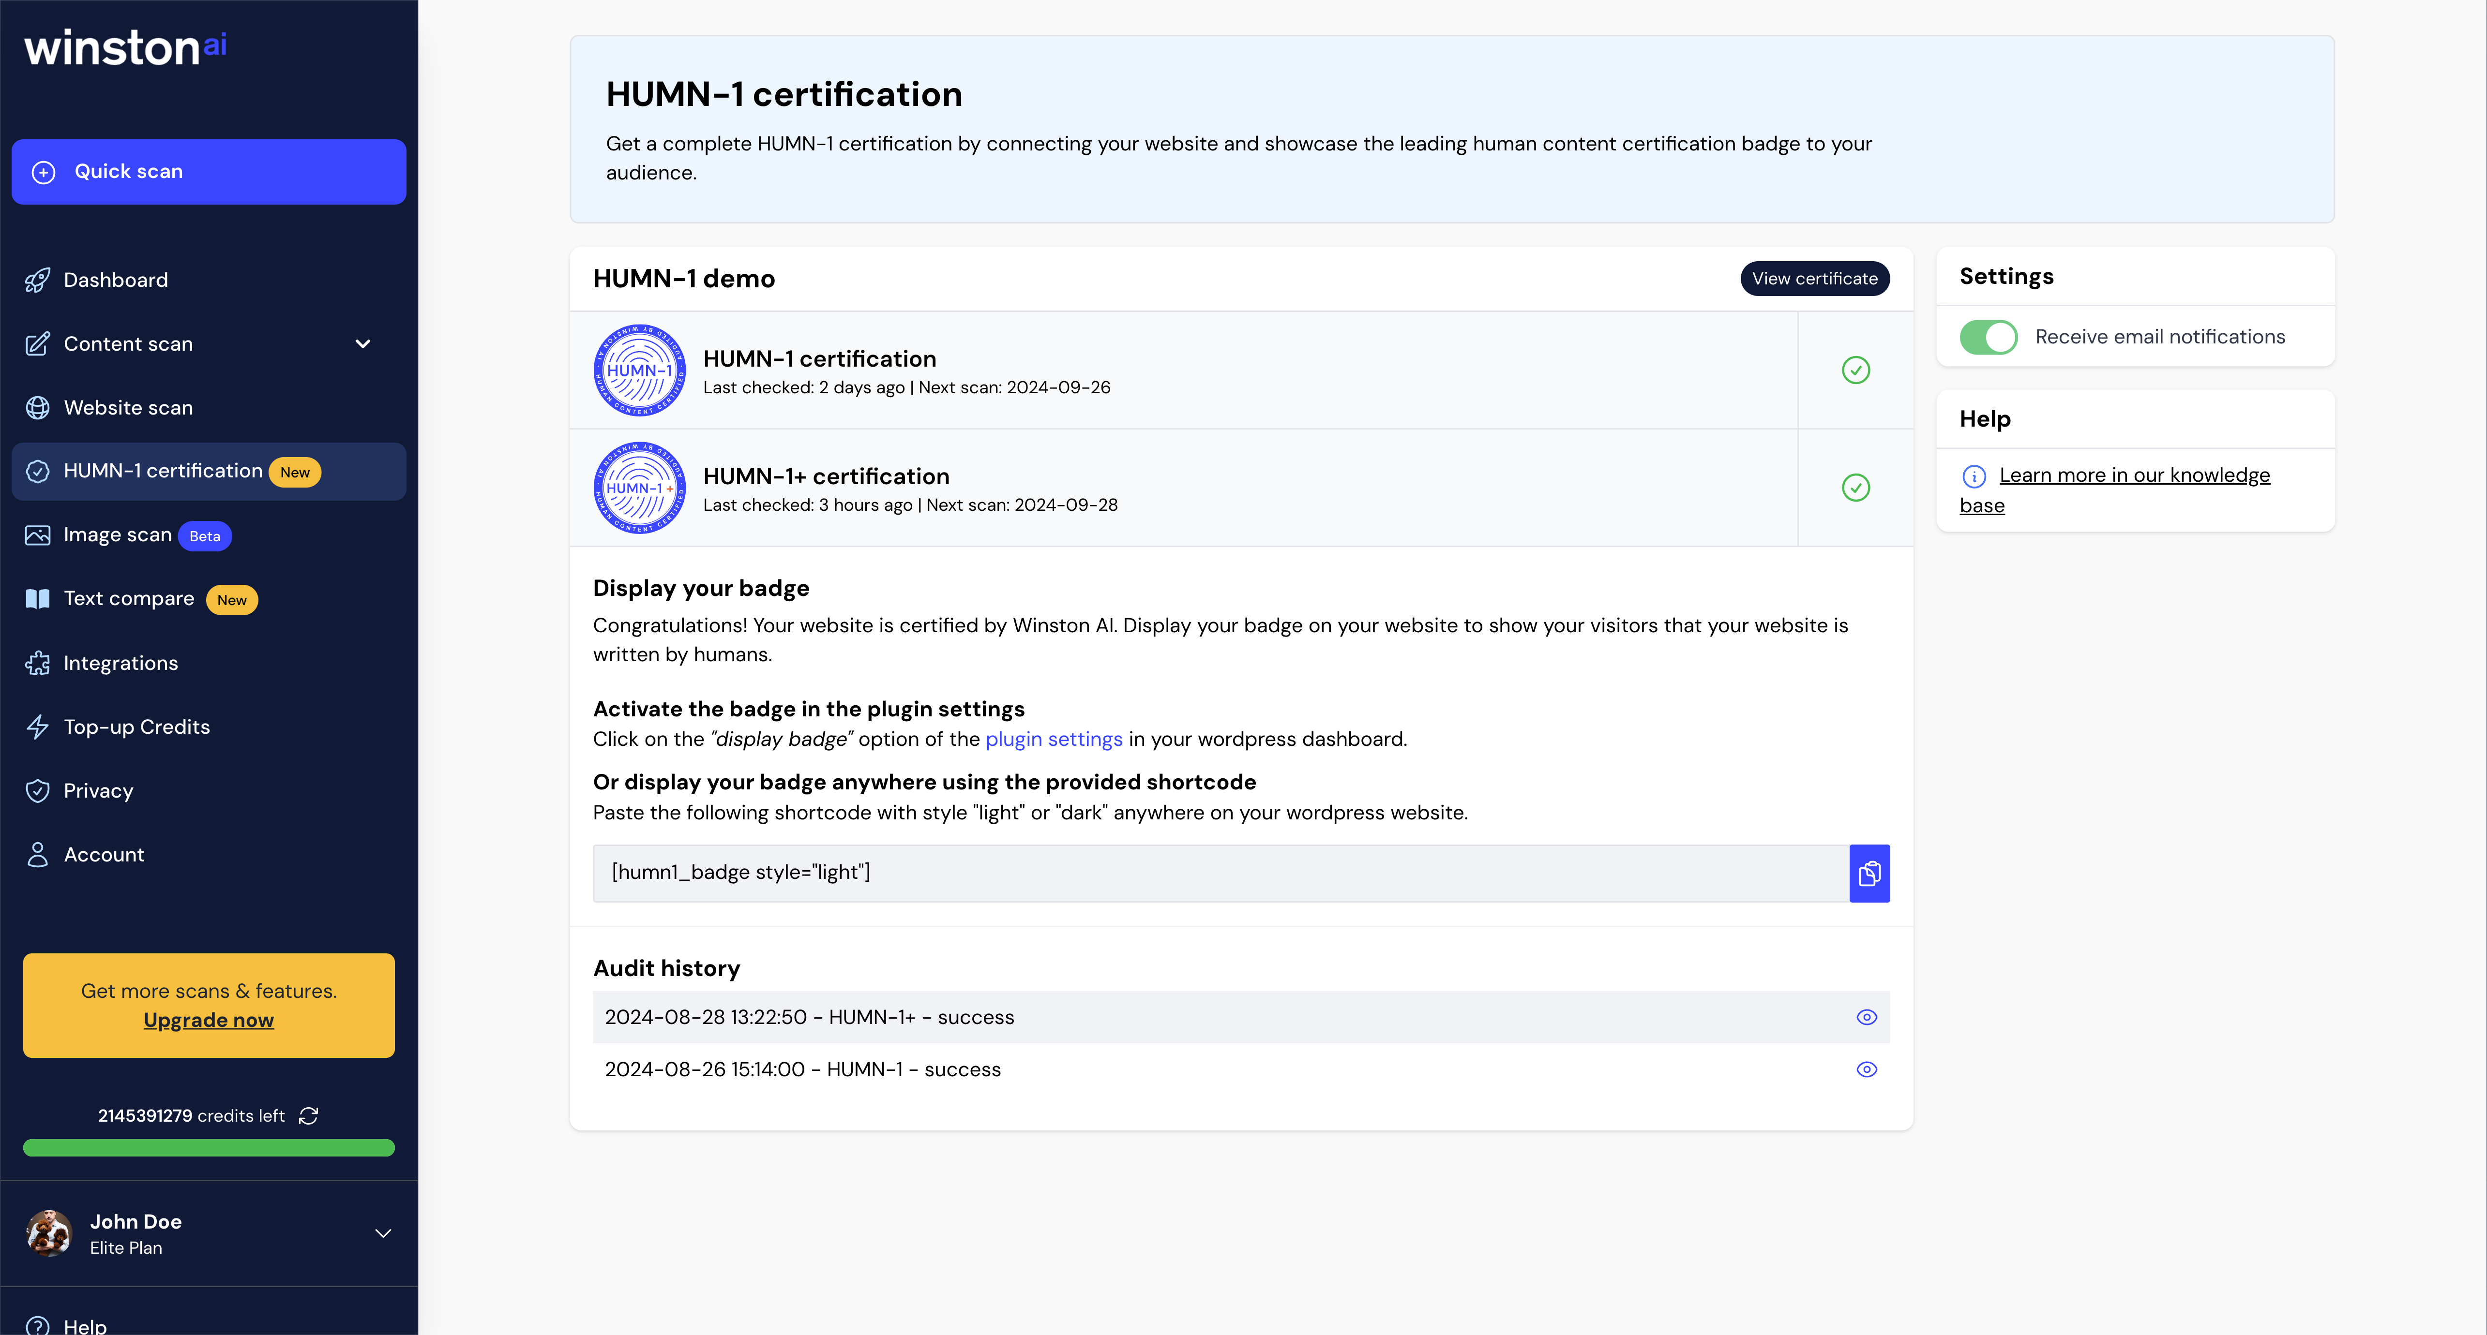The image size is (2487, 1335).
Task: Expand the Content scan submenu chevron
Action: pos(363,343)
